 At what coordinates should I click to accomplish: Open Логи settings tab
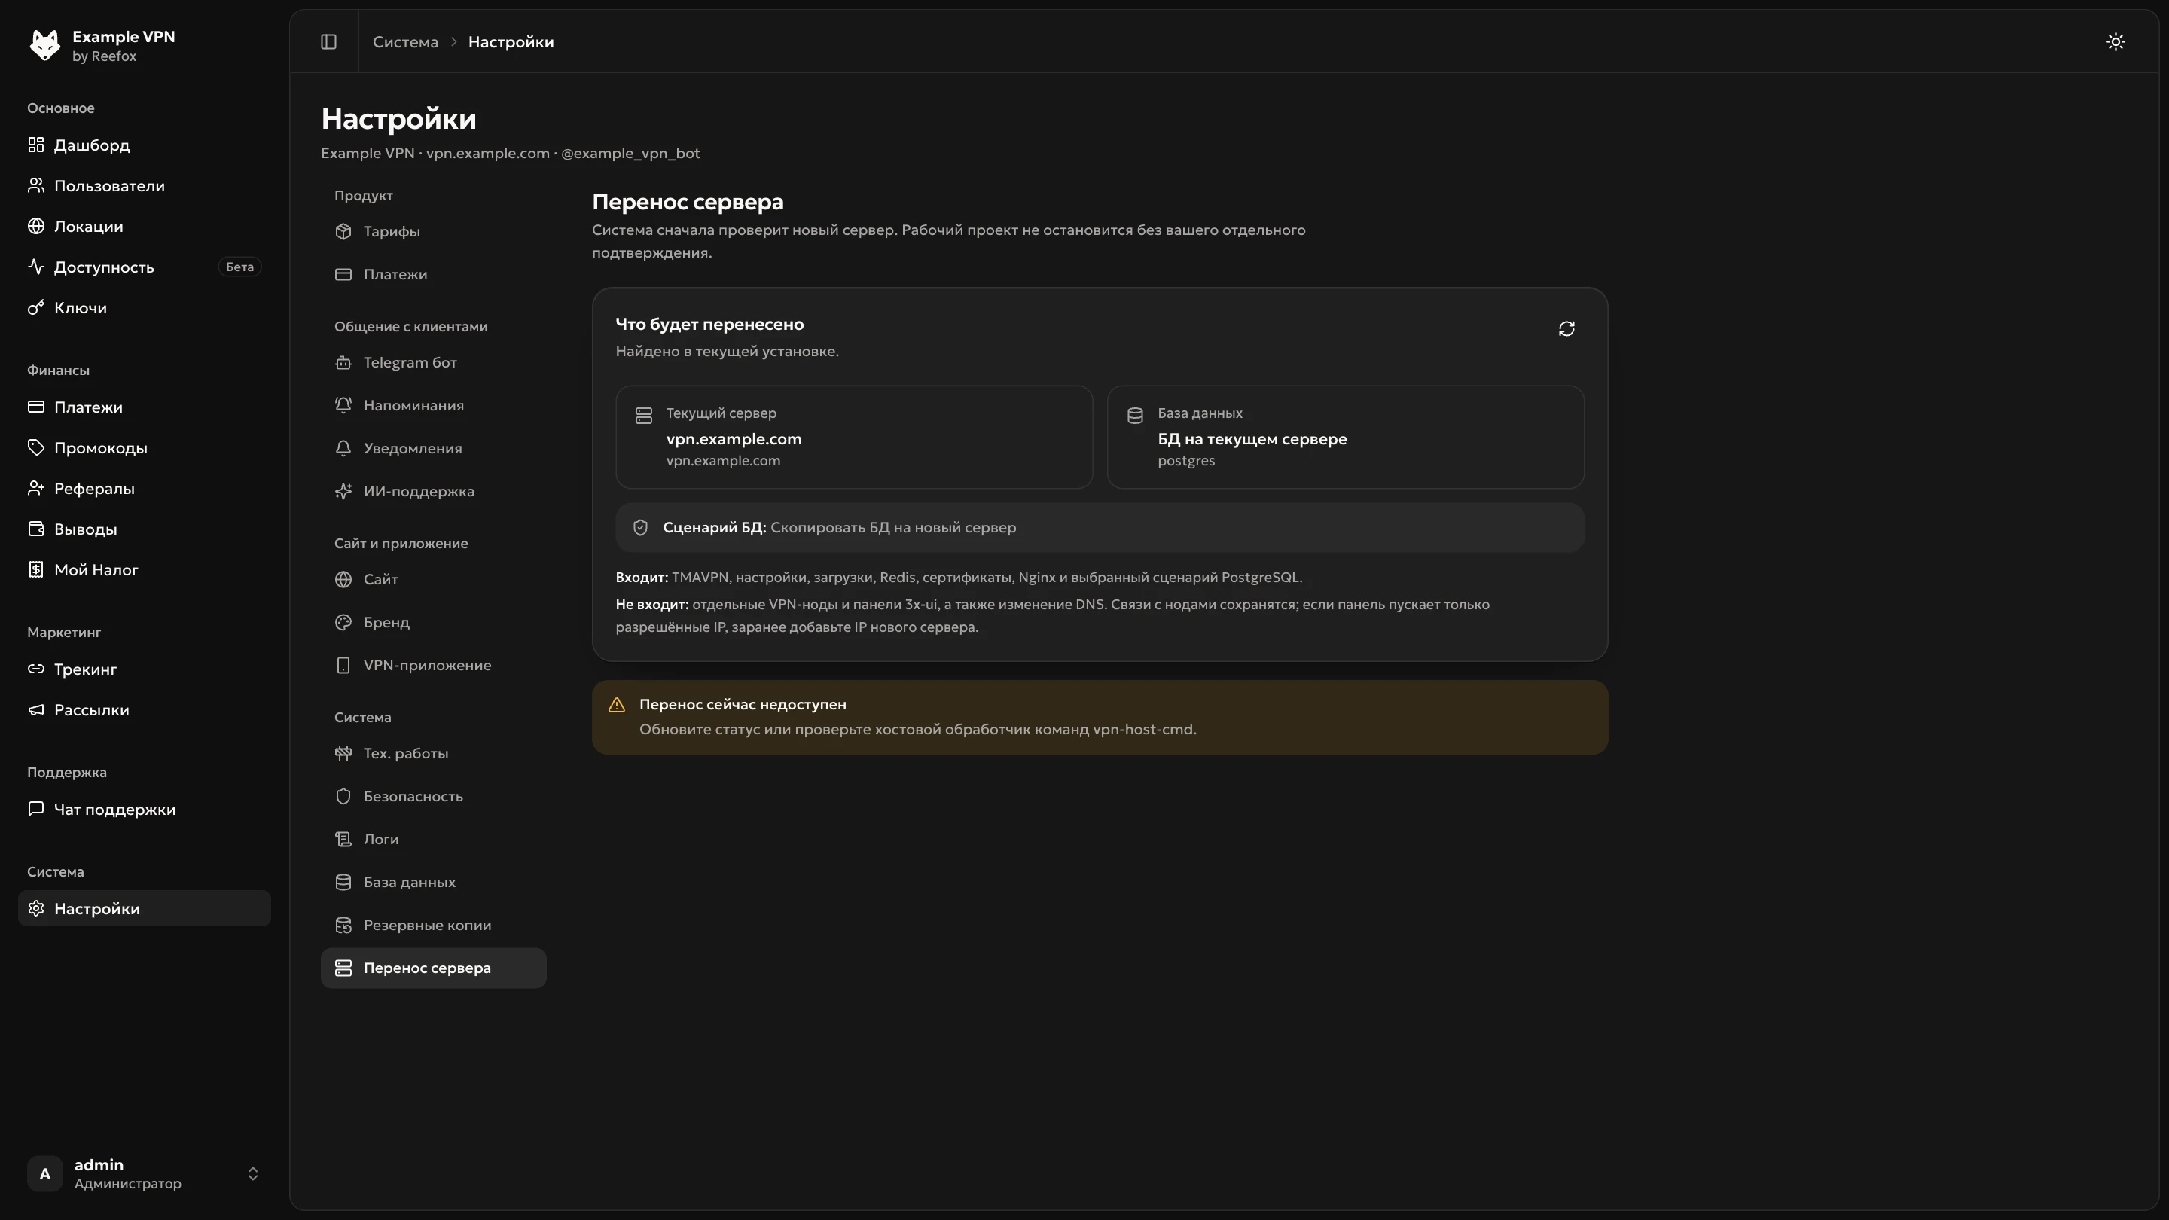pyautogui.click(x=433, y=840)
